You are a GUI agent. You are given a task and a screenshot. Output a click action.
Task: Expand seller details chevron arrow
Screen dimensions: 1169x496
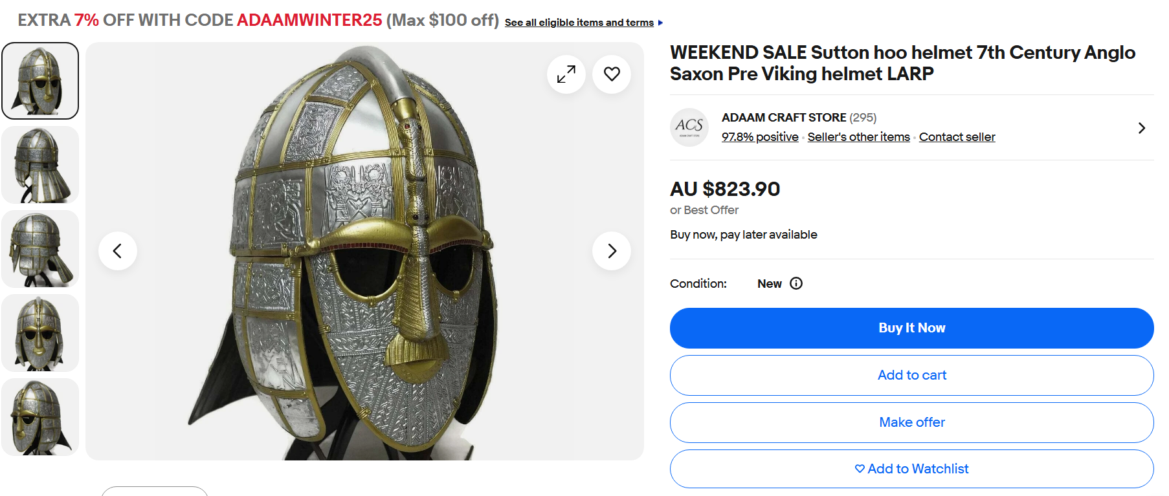click(x=1141, y=128)
